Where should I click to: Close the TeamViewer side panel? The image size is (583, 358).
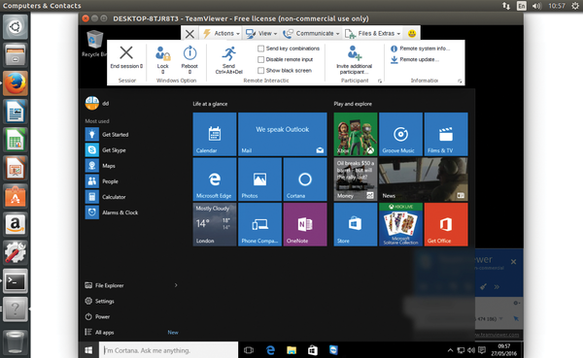coord(513,262)
